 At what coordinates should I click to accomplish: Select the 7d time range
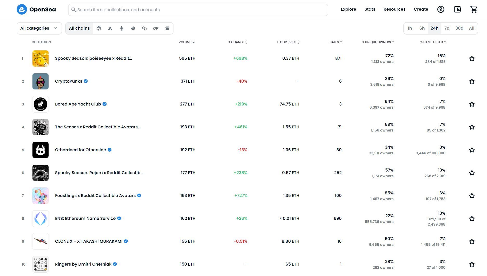[x=447, y=28]
